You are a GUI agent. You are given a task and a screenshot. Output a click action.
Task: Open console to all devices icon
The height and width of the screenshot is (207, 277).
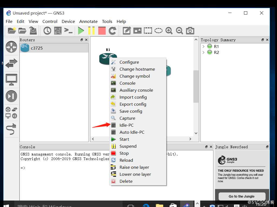tap(68, 31)
